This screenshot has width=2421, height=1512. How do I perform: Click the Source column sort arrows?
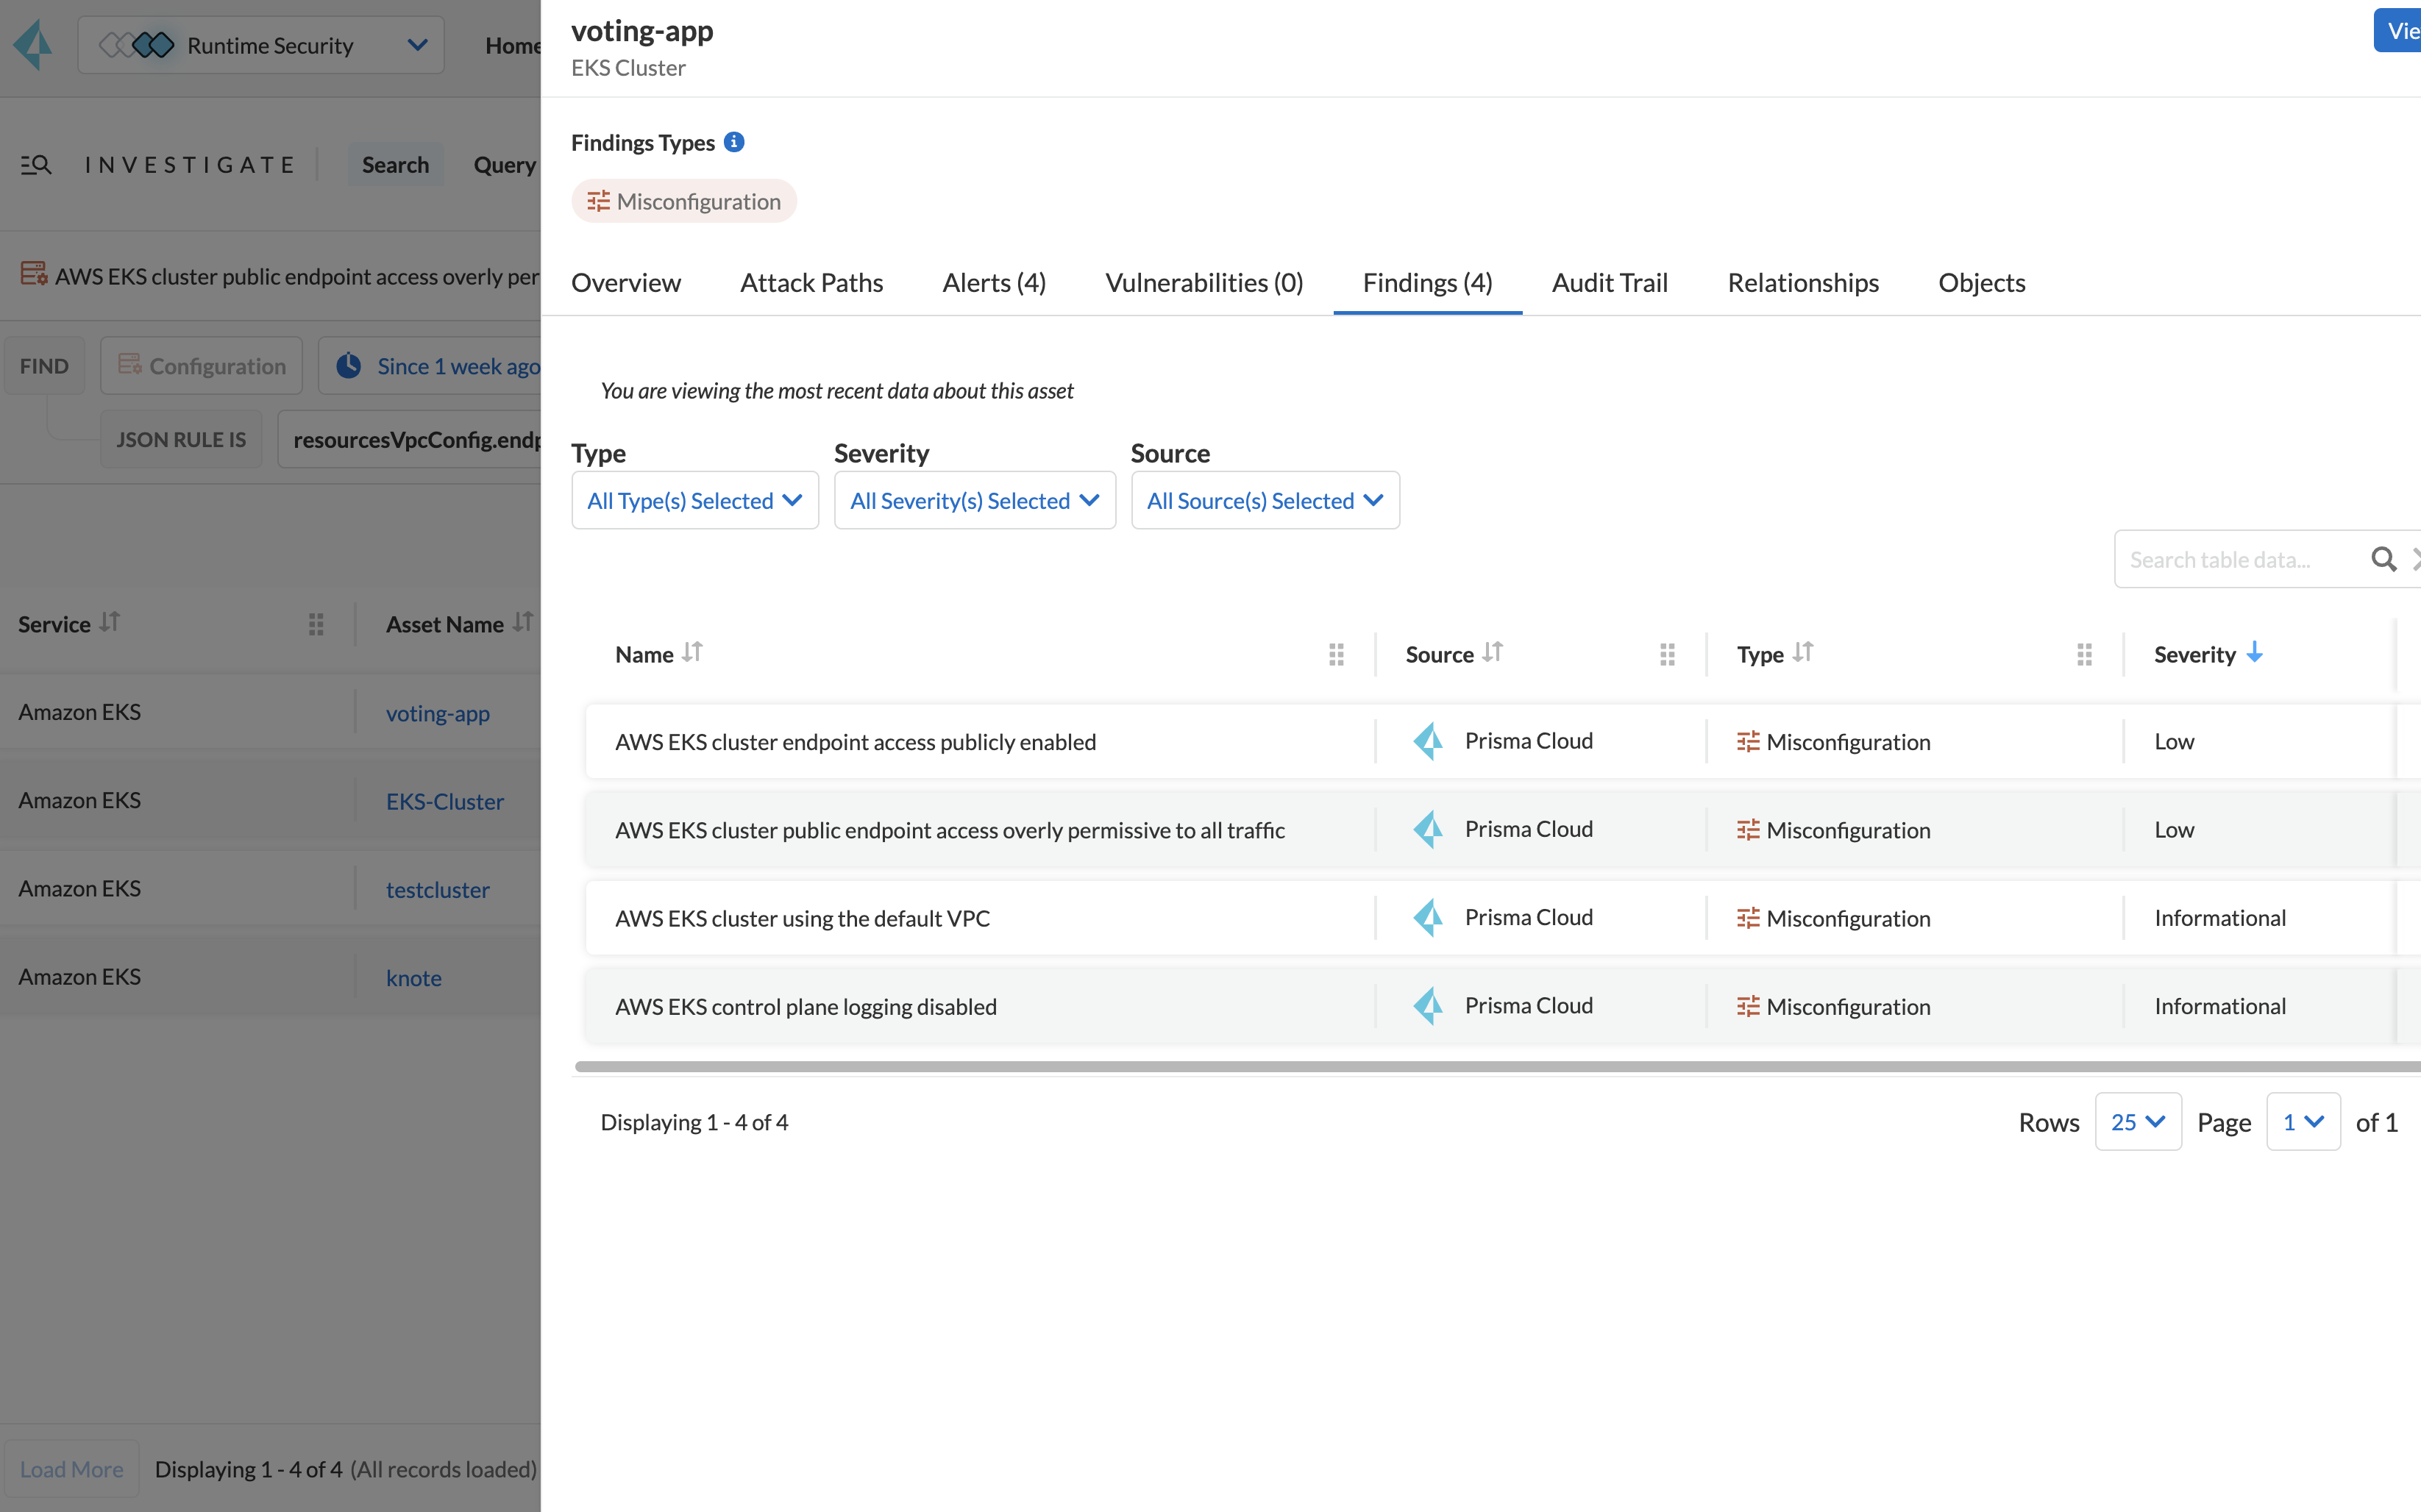click(x=1492, y=653)
